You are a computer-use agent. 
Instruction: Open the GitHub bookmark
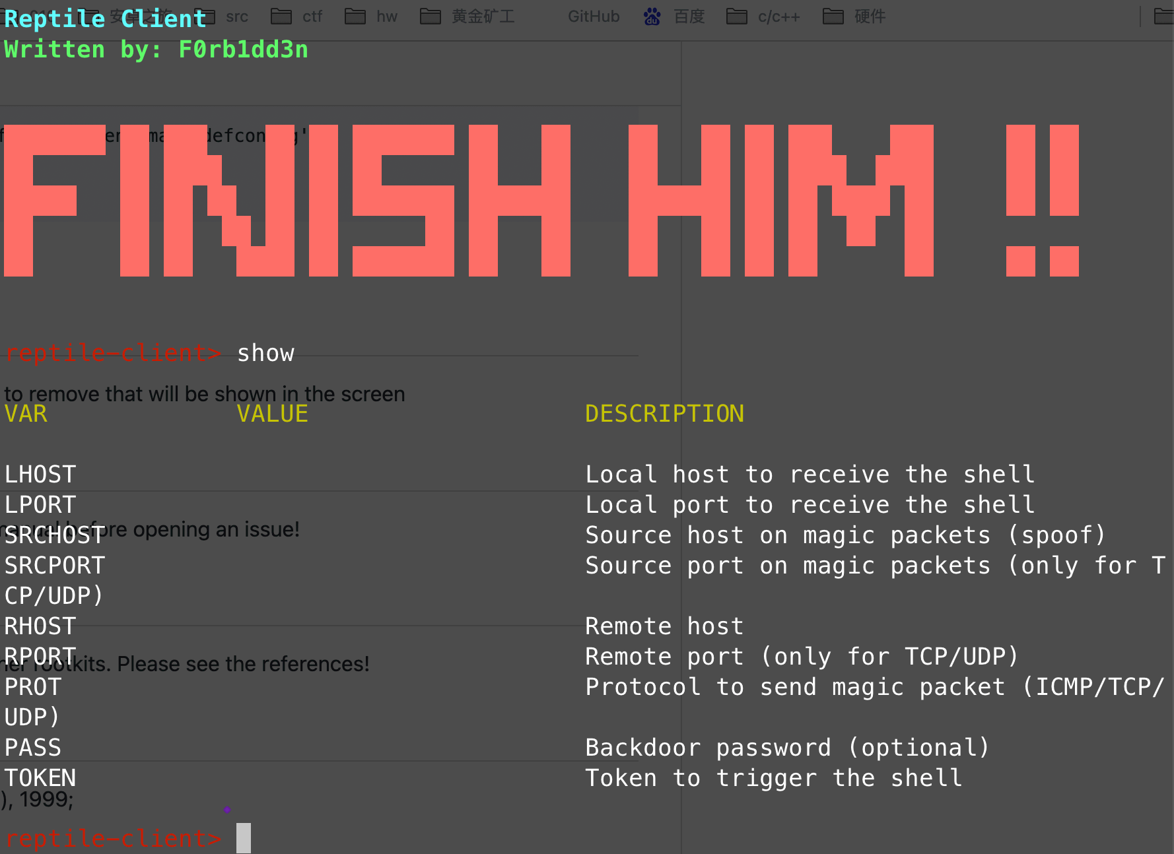[x=594, y=16]
